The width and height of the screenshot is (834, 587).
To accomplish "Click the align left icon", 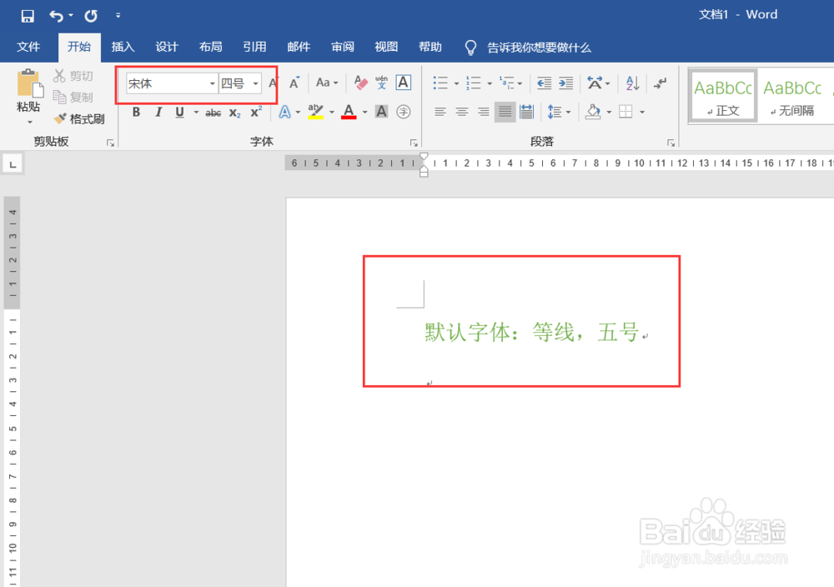I will click(x=440, y=112).
